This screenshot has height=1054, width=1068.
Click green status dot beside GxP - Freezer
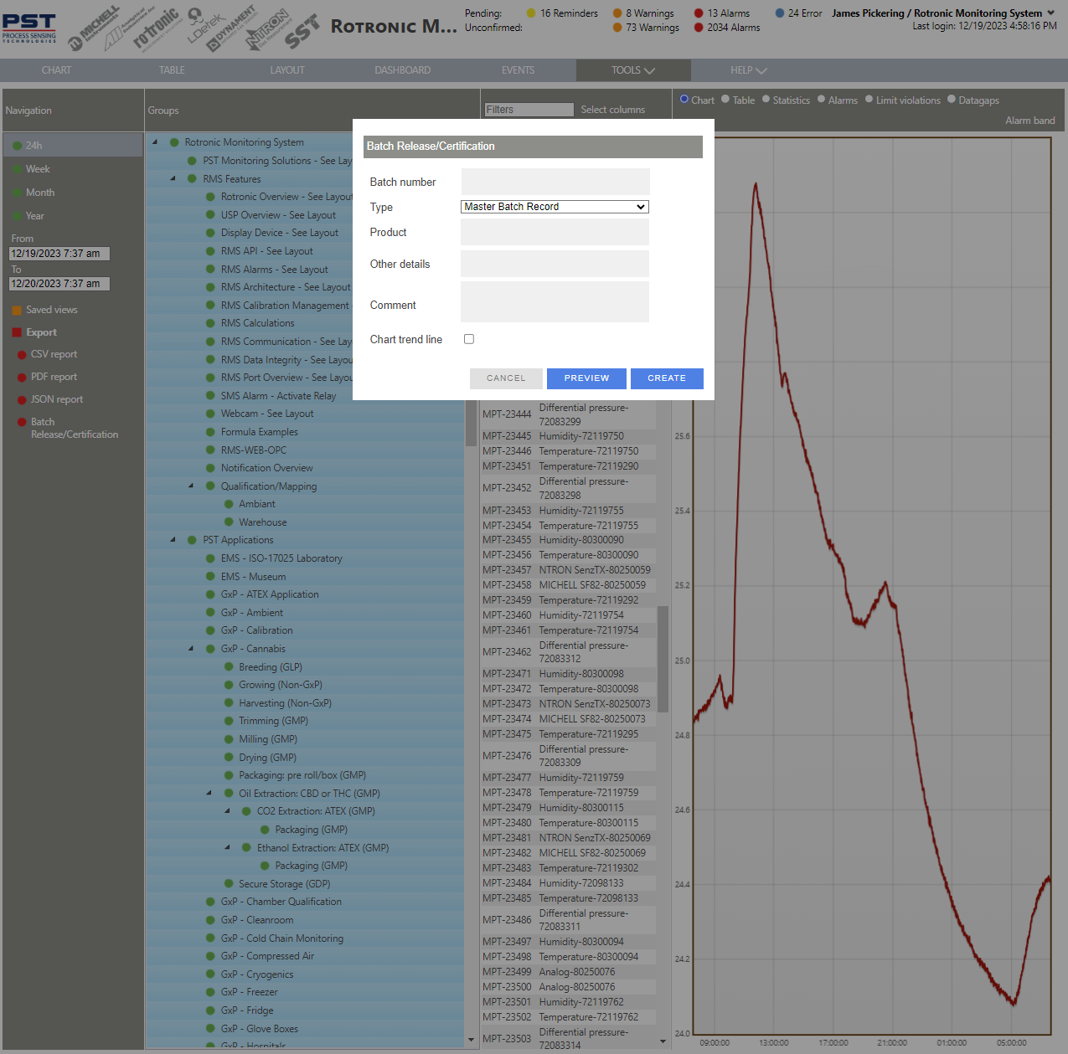211,992
